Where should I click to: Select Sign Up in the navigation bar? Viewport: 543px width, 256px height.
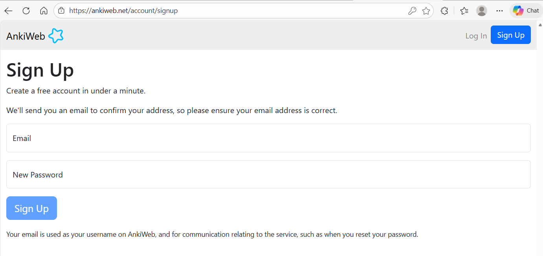pyautogui.click(x=510, y=35)
